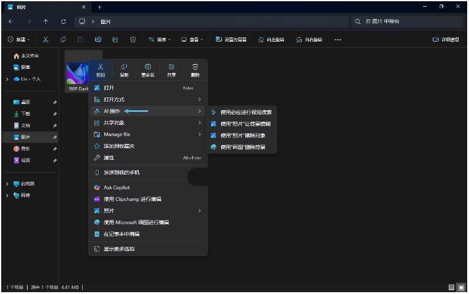Open 文档 in sidebar
The image size is (469, 294).
(x=22, y=126)
